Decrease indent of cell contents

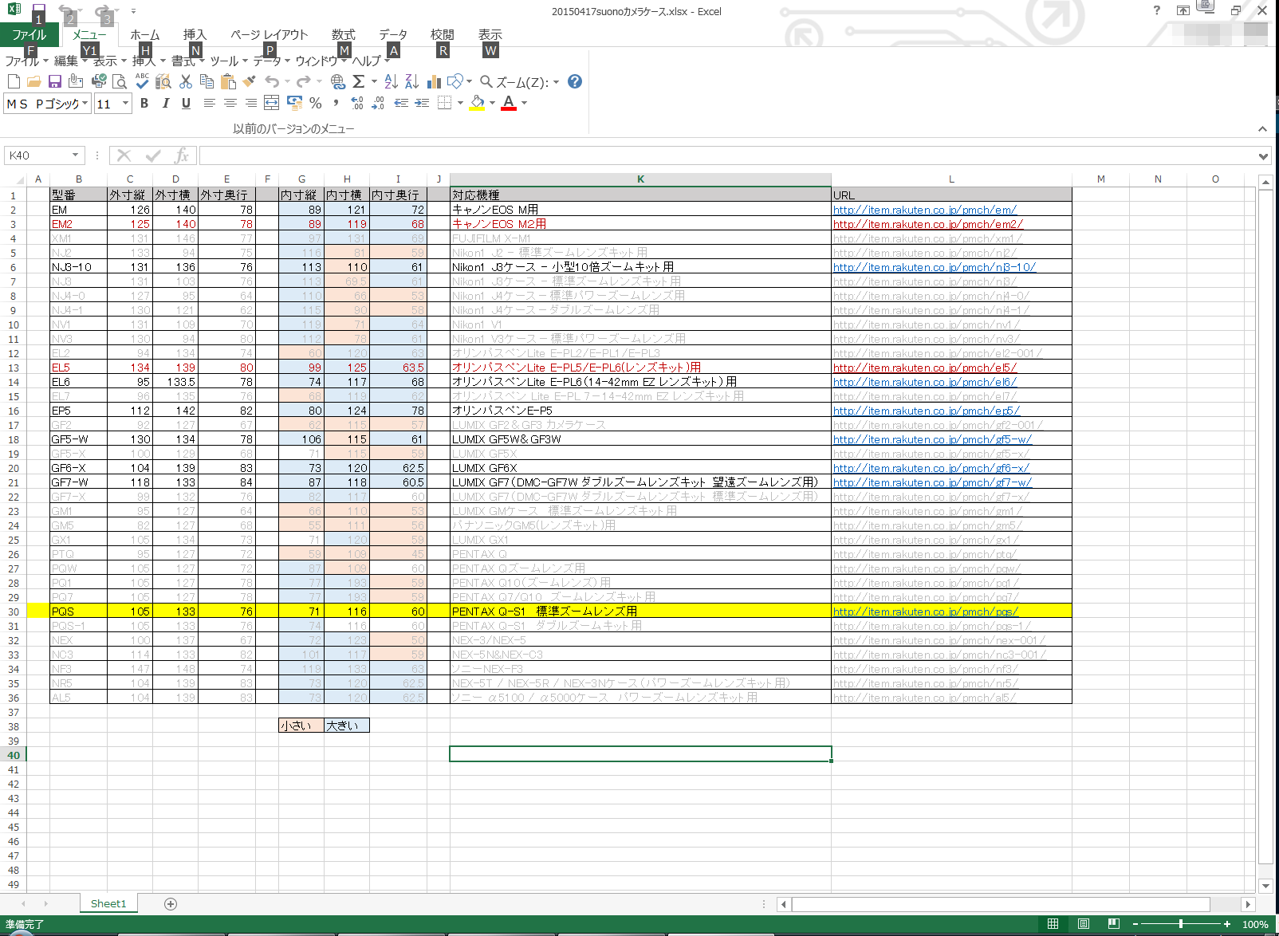(x=401, y=103)
